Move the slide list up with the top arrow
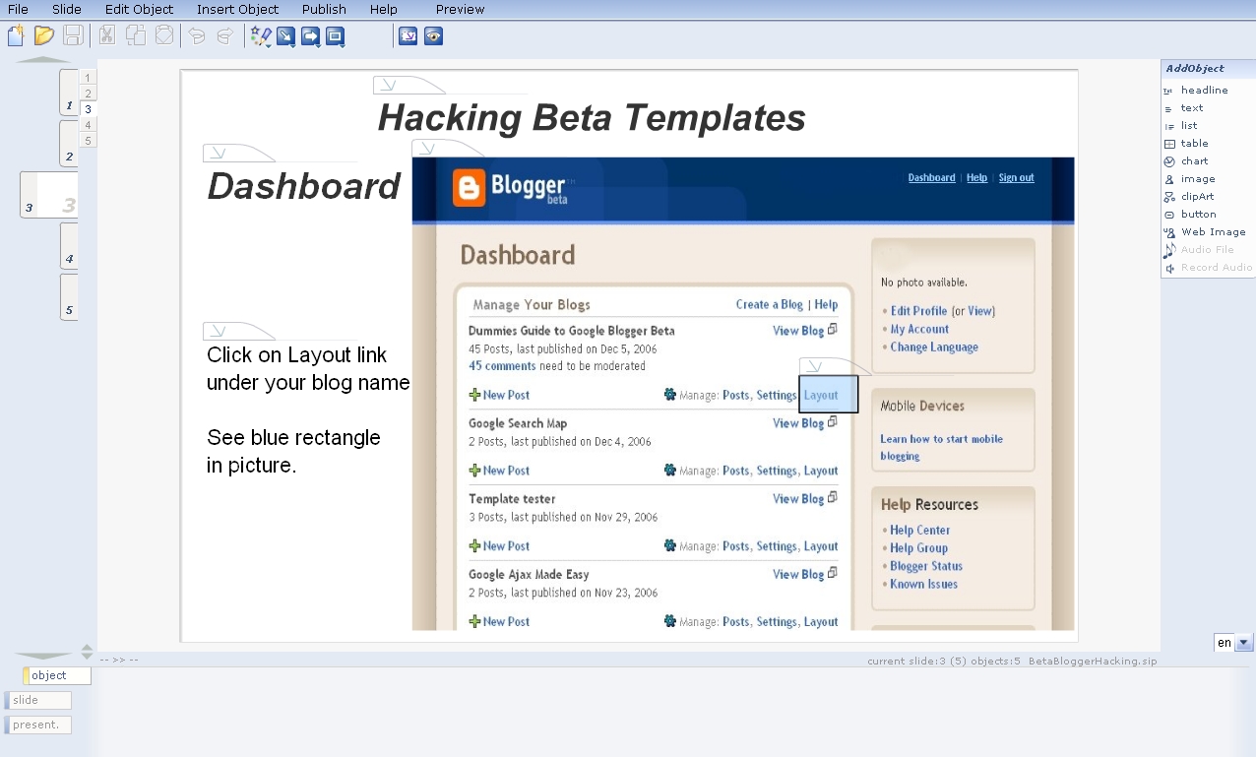1256x757 pixels. pyautogui.click(x=43, y=60)
